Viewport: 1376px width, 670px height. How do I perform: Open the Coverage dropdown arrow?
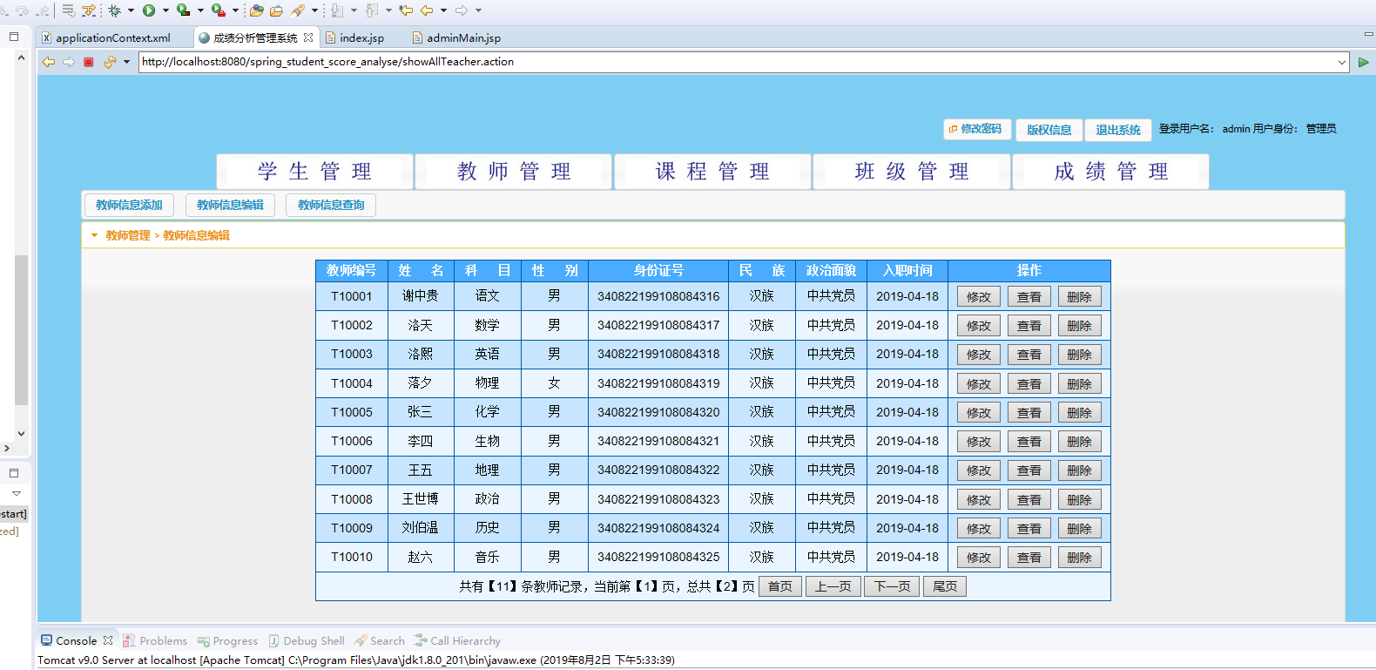pos(200,10)
